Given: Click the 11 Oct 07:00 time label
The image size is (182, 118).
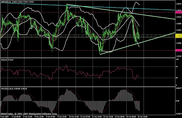Looking at the screenshot, I should click(x=85, y=117).
